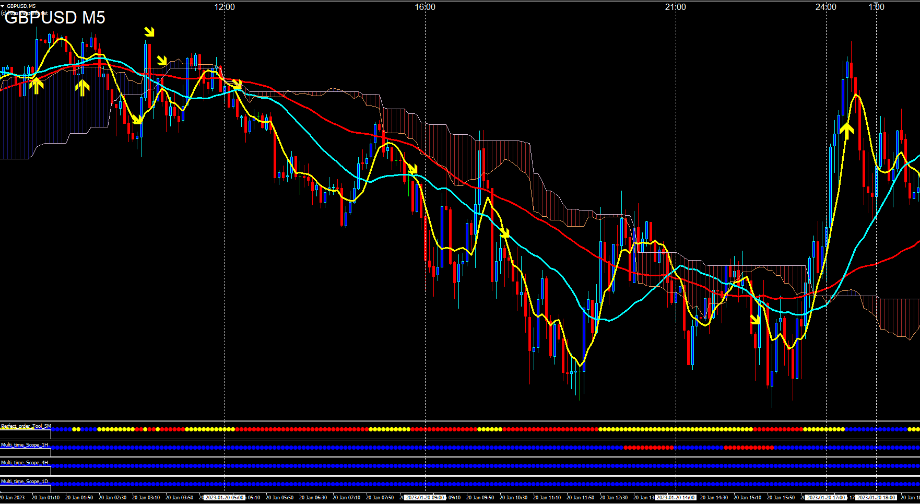Click the 20 Jan 11:50 axis label
The image size is (920, 504).
click(581, 498)
